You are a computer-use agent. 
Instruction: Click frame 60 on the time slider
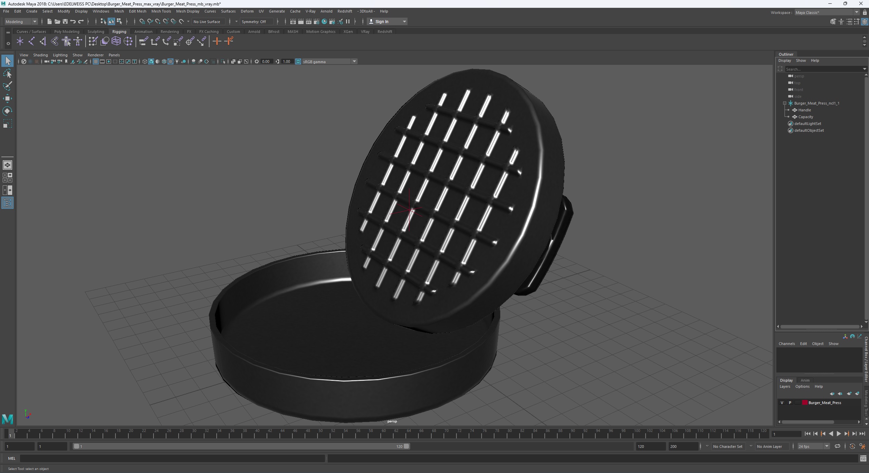(383, 434)
